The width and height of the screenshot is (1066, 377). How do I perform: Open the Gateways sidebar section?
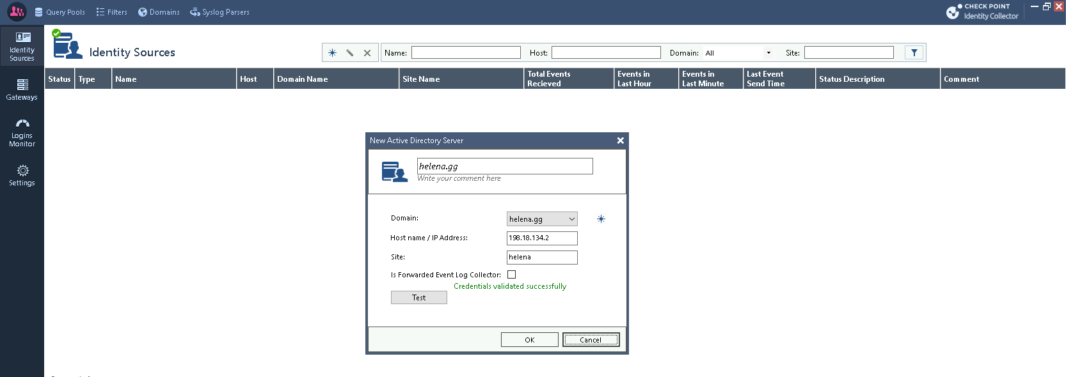click(x=22, y=89)
